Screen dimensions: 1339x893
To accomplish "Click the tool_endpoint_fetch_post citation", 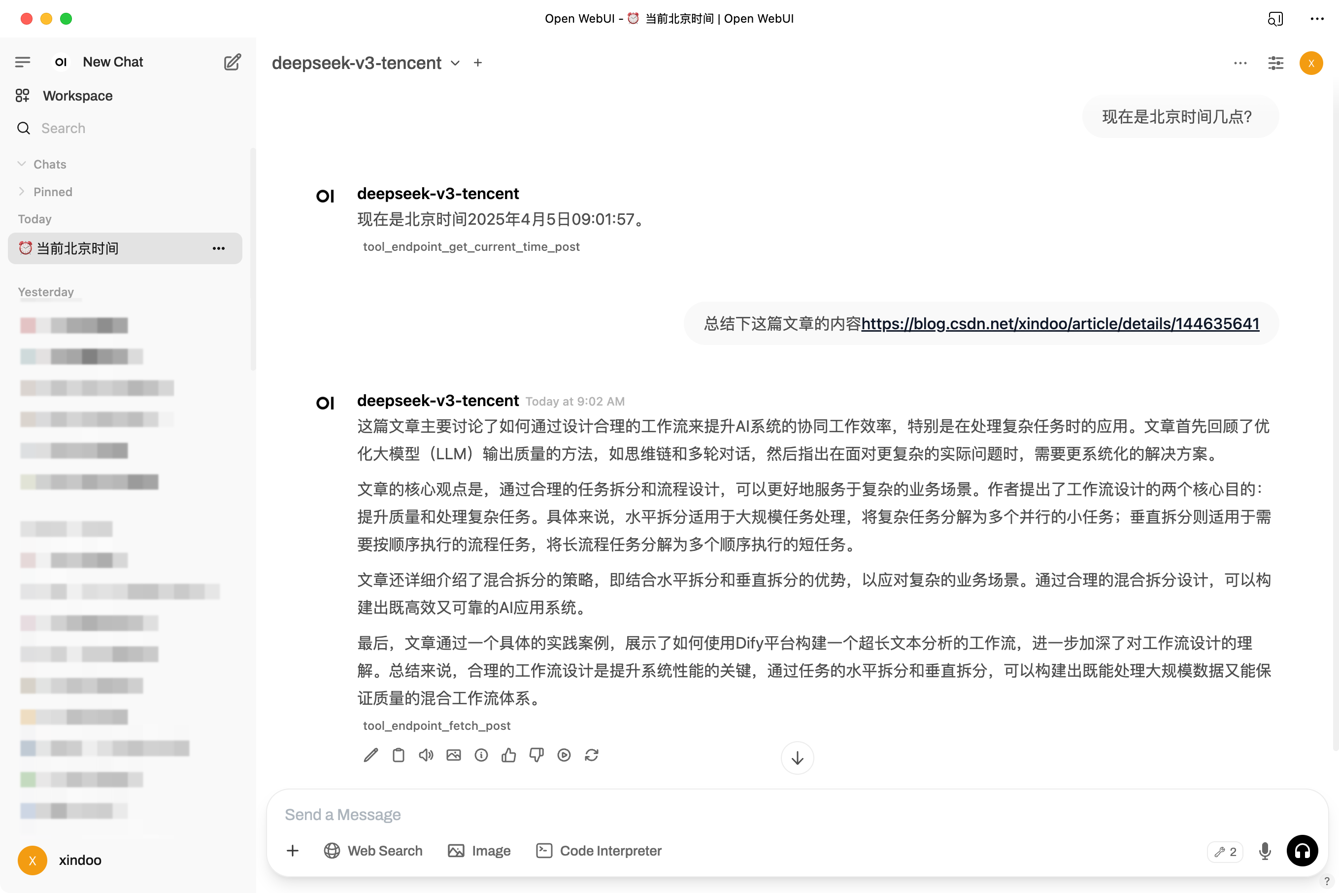I will 436,725.
